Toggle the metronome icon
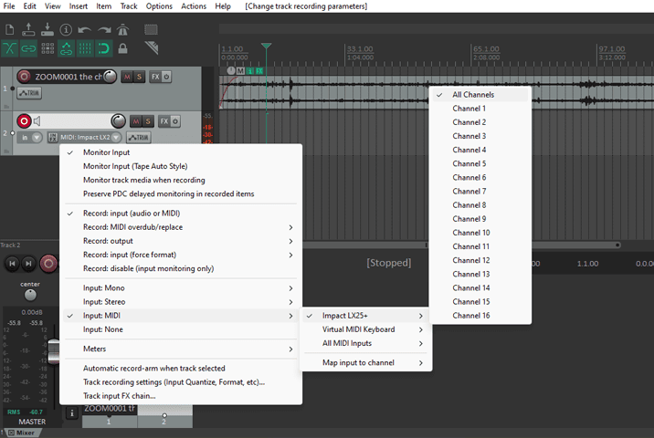This screenshot has height=438, width=654. click(x=122, y=29)
